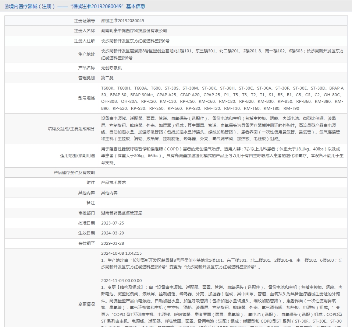Click the 注册人名称 label
Image resolution: width=352 pixels, height=327 pixels.
click(84, 31)
